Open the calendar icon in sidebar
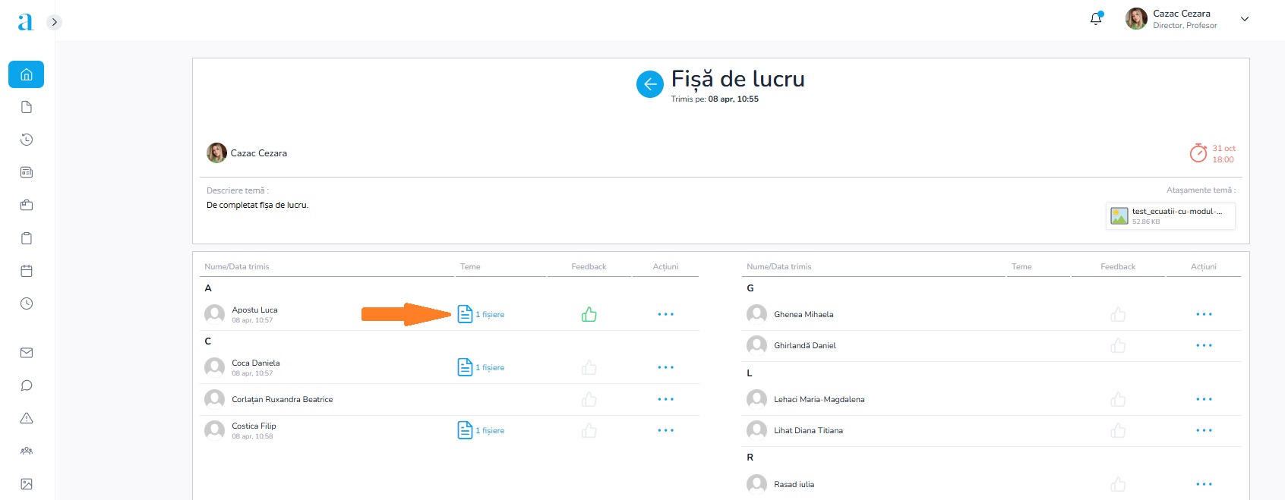This screenshot has height=500, width=1285. click(27, 271)
